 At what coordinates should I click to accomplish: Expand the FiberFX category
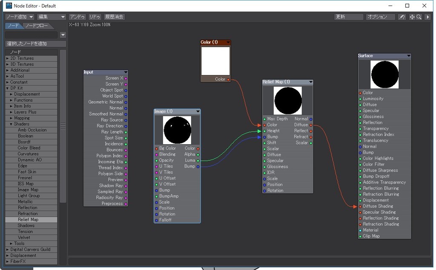coord(8,261)
